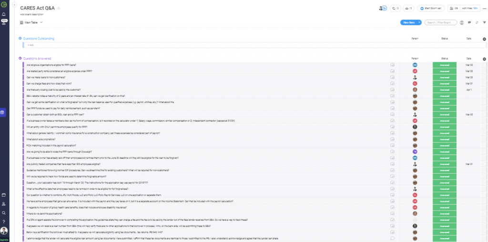488x242 pixels.
Task: Click person avatar in related party rents row
Action: [415, 71]
